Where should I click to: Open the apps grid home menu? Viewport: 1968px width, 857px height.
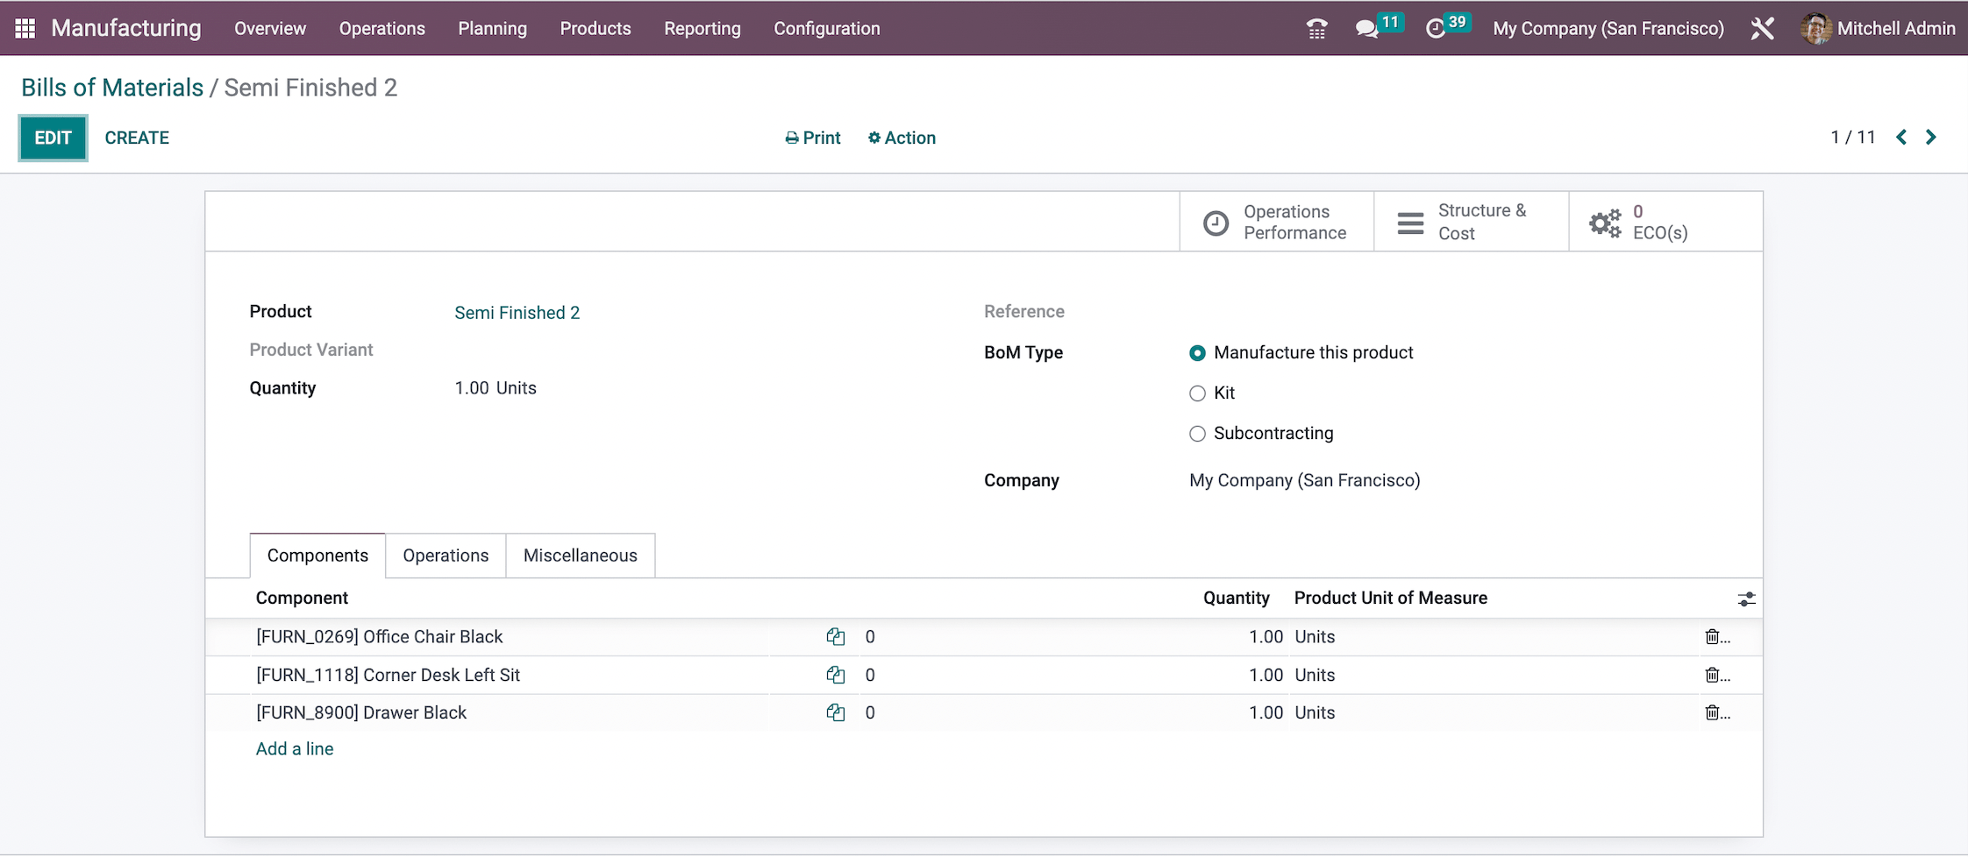(25, 28)
